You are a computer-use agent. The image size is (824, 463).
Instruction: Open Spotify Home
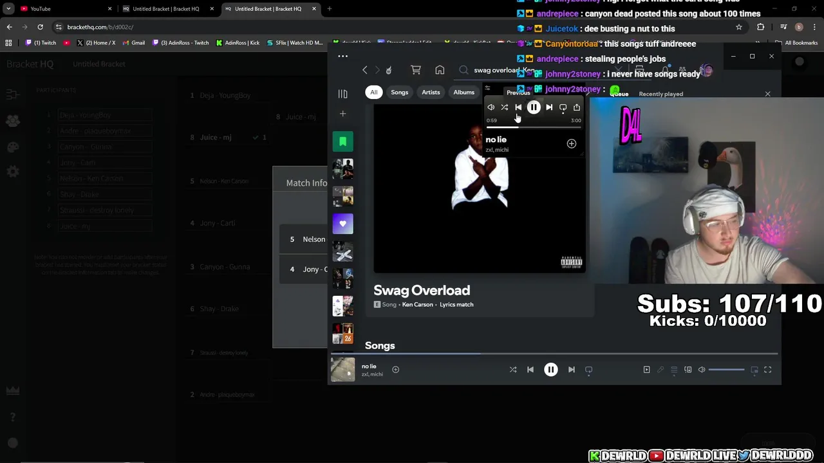click(440, 70)
